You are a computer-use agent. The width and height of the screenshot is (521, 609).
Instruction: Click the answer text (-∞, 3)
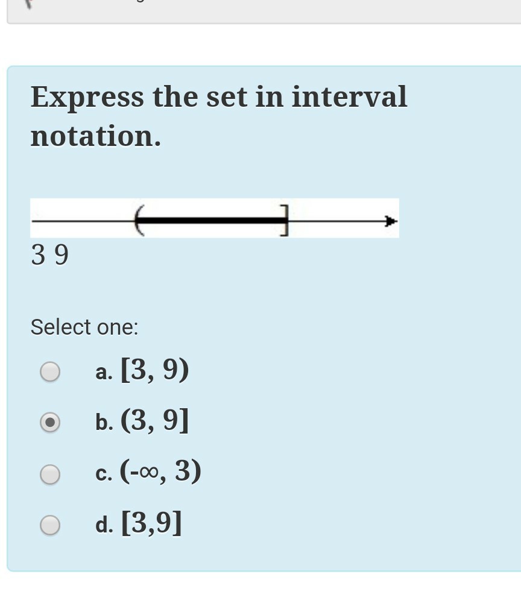(160, 472)
